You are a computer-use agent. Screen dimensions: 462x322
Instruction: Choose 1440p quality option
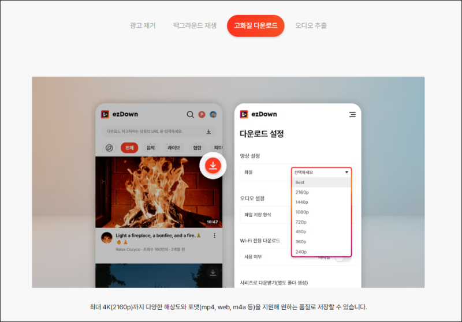321,202
